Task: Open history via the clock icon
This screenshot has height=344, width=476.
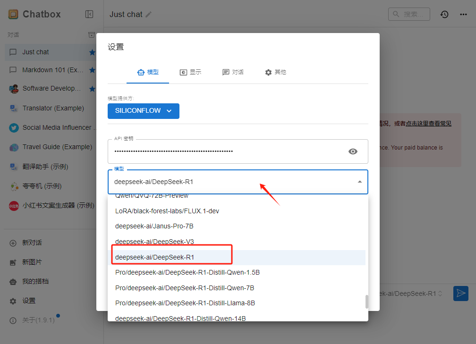Action: tap(444, 14)
